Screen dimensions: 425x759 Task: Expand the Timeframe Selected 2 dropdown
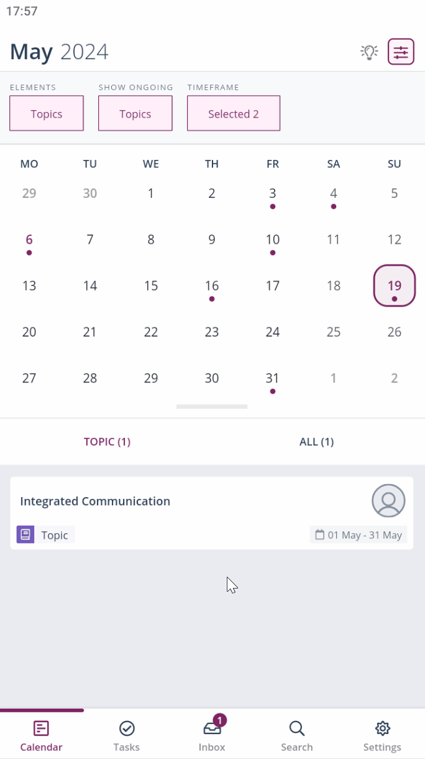tap(234, 113)
